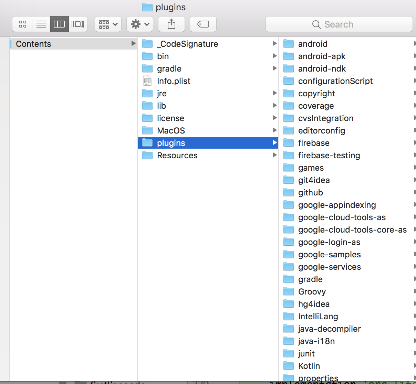The image size is (416, 384).
Task: Click the bin folder icon
Action: coord(147,56)
